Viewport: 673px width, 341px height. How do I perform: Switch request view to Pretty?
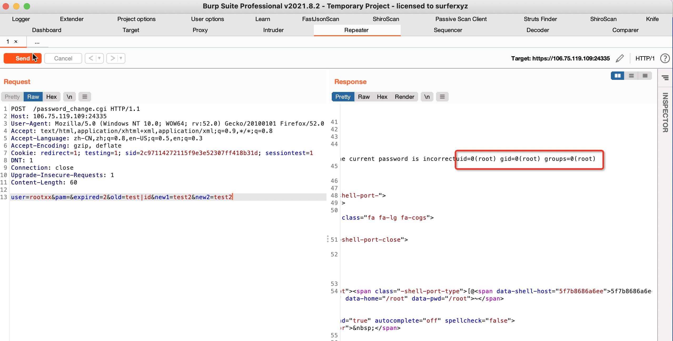point(12,97)
